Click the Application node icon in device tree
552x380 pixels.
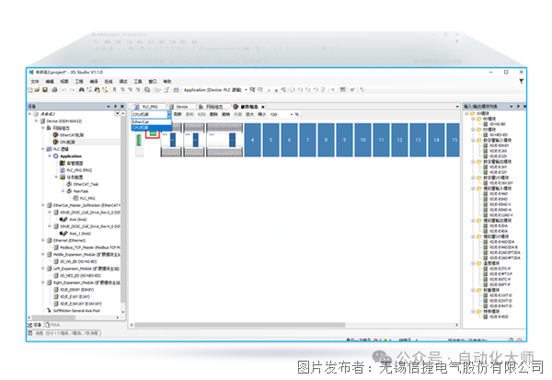[x=55, y=156]
